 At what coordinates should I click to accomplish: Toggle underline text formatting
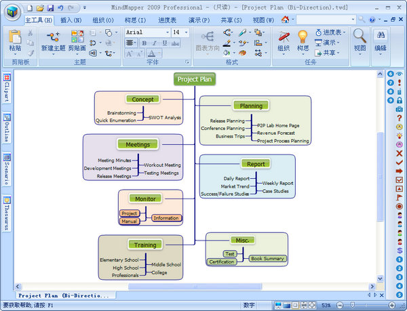point(163,43)
